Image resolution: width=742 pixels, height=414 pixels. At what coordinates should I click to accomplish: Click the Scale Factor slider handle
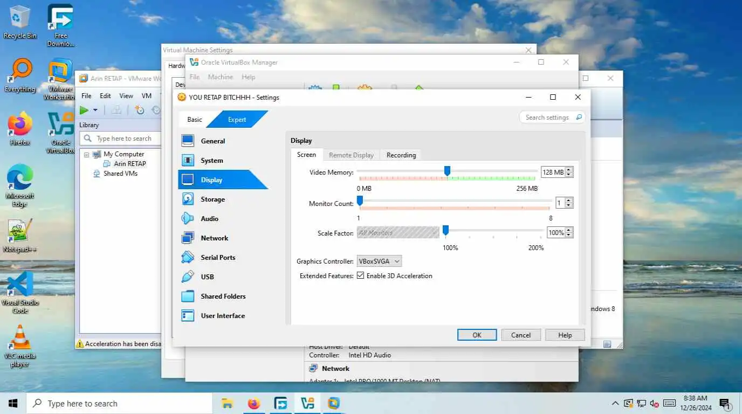click(x=445, y=231)
